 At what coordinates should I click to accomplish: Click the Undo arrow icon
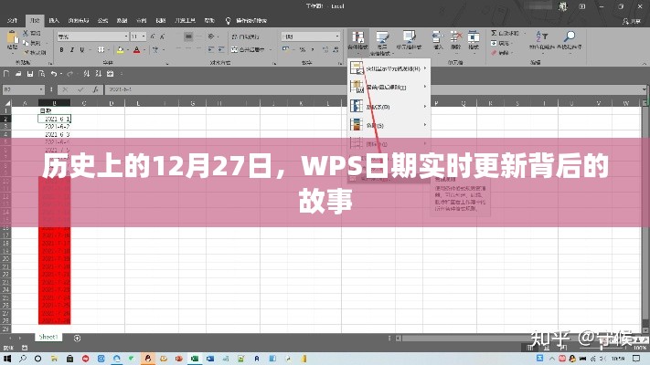coord(53,74)
